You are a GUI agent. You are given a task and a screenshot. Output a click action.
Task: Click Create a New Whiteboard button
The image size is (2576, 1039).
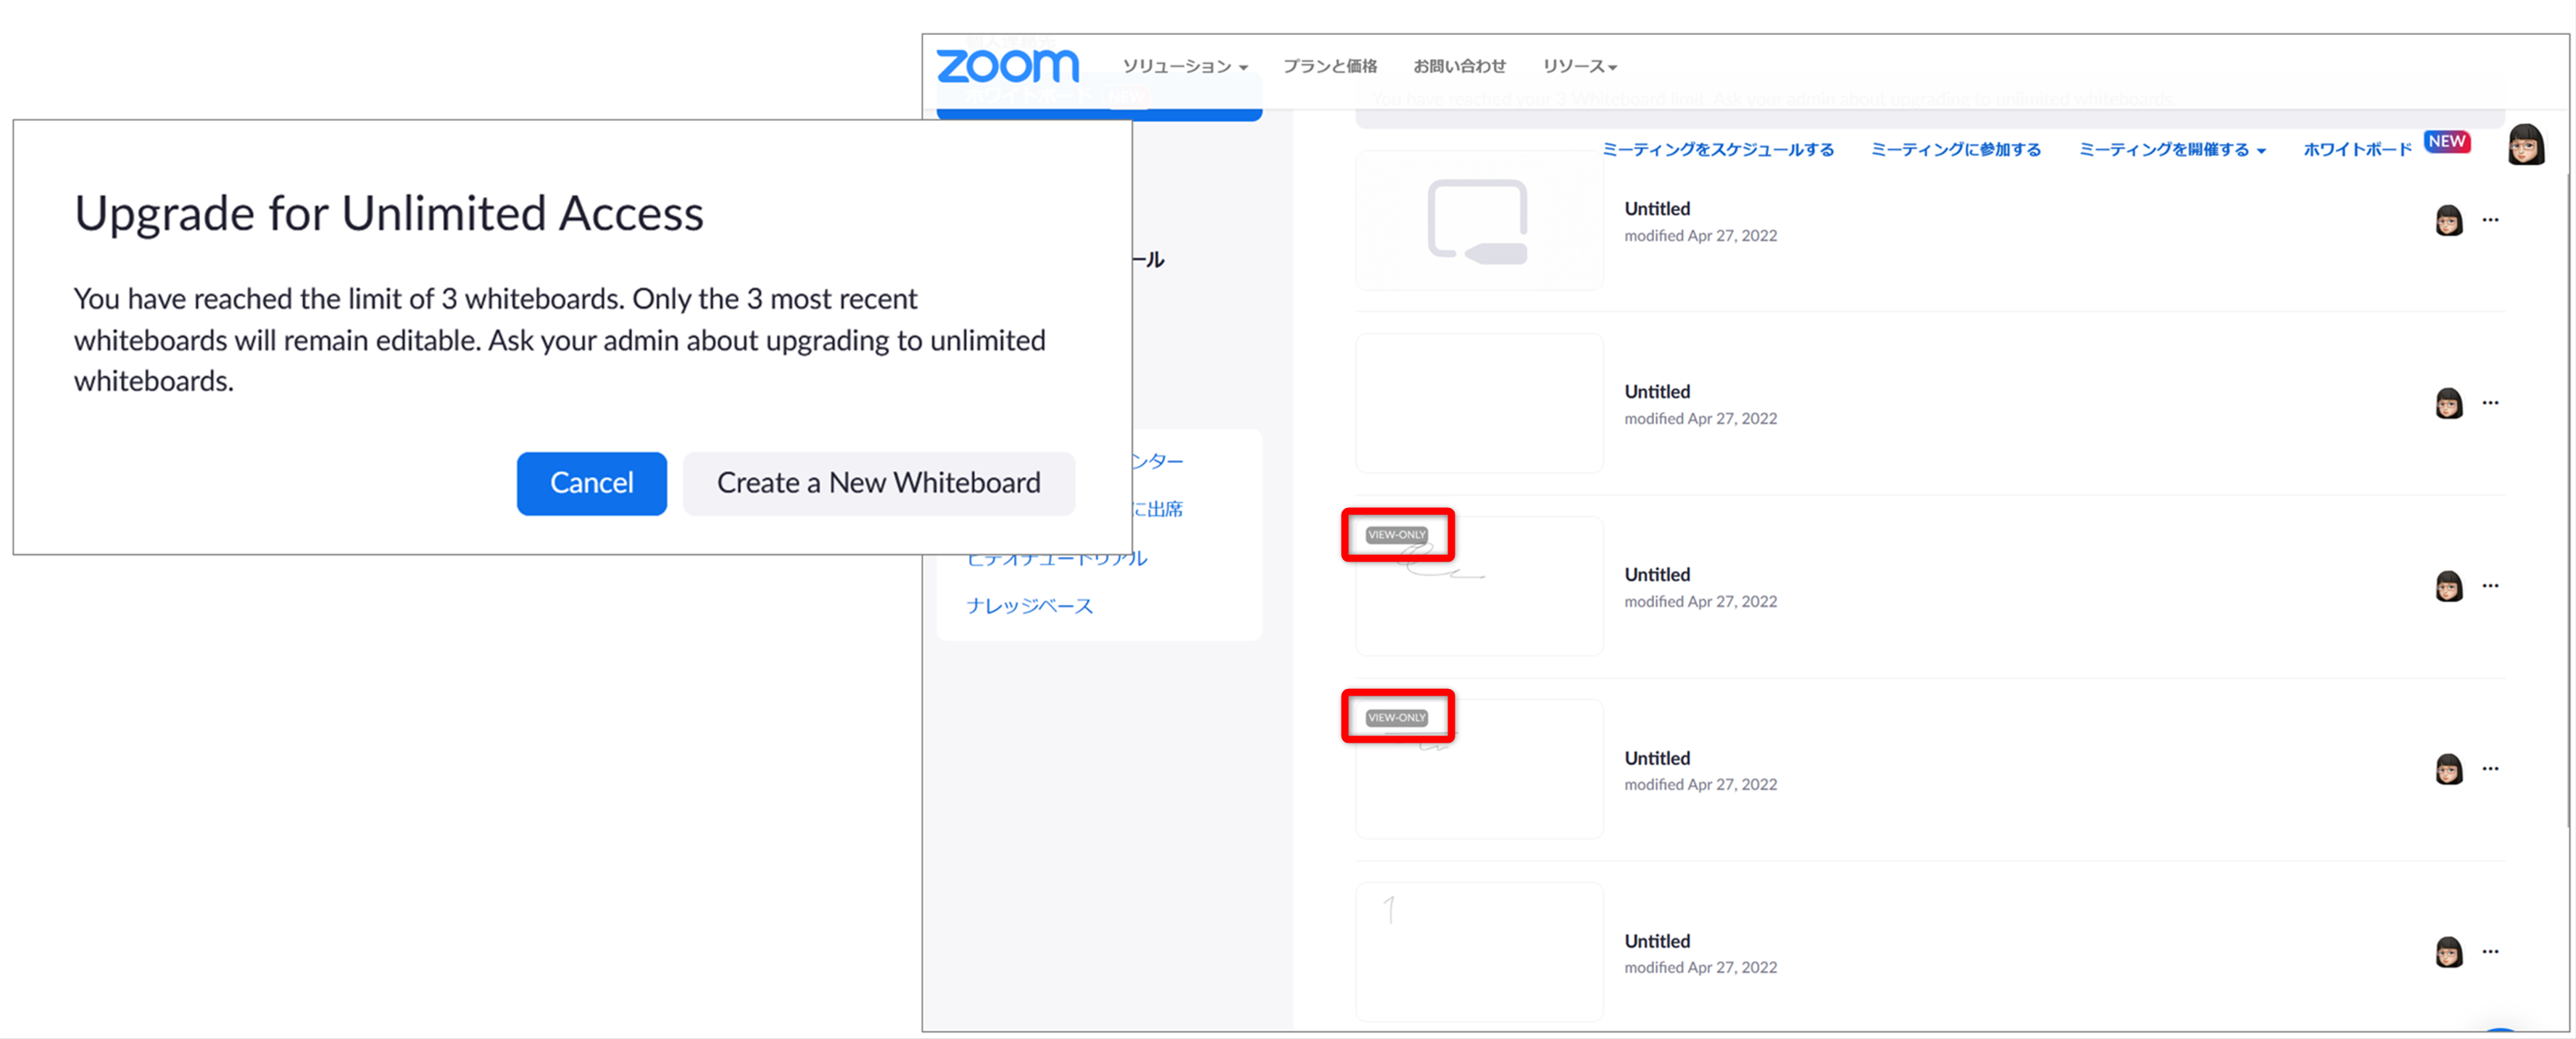pyautogui.click(x=878, y=483)
